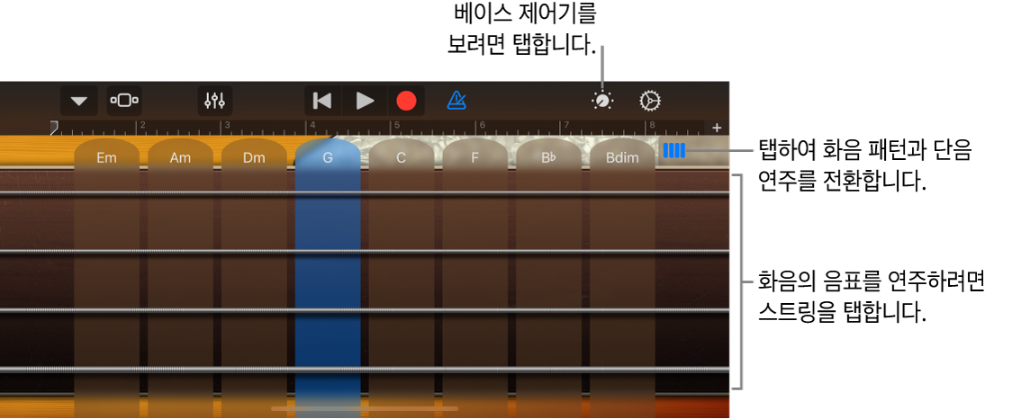Toggle chords and notes switch

click(x=674, y=151)
